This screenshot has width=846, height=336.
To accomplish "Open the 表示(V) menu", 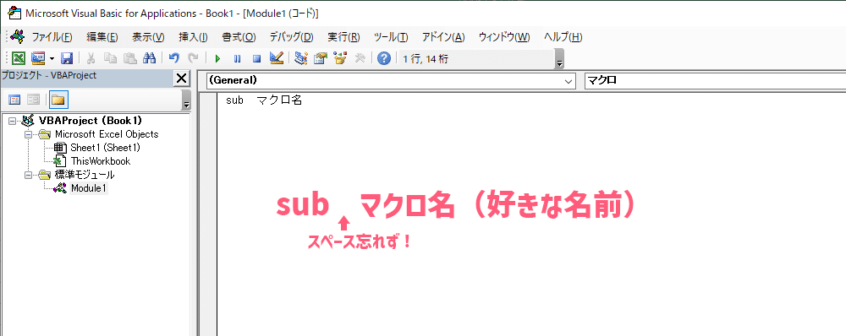I will (148, 37).
